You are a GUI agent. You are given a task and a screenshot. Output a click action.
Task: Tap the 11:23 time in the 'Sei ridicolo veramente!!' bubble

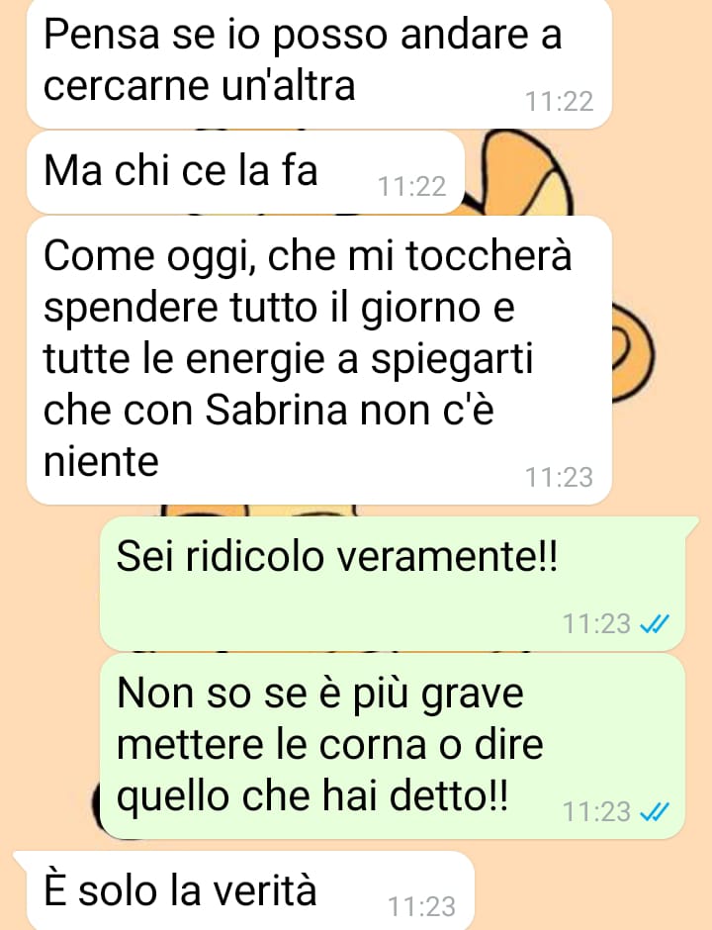(x=596, y=623)
